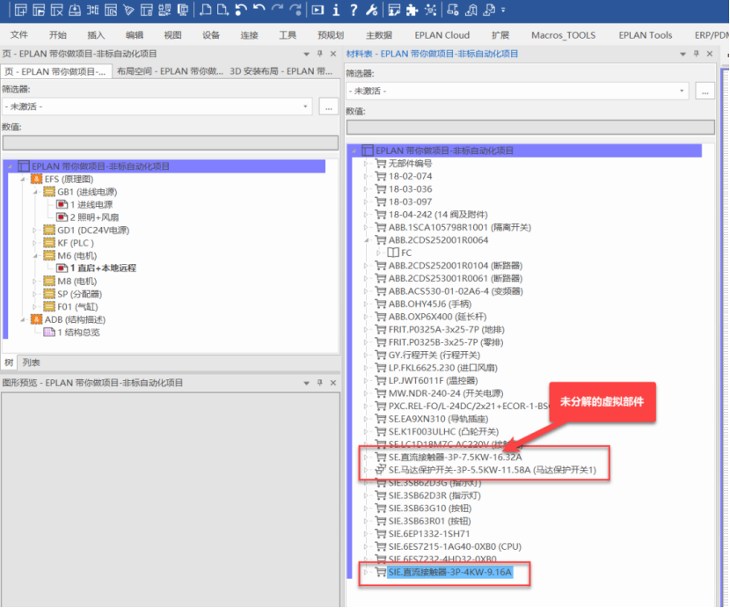Click the undo arrow icon without the dot

tap(259, 10)
